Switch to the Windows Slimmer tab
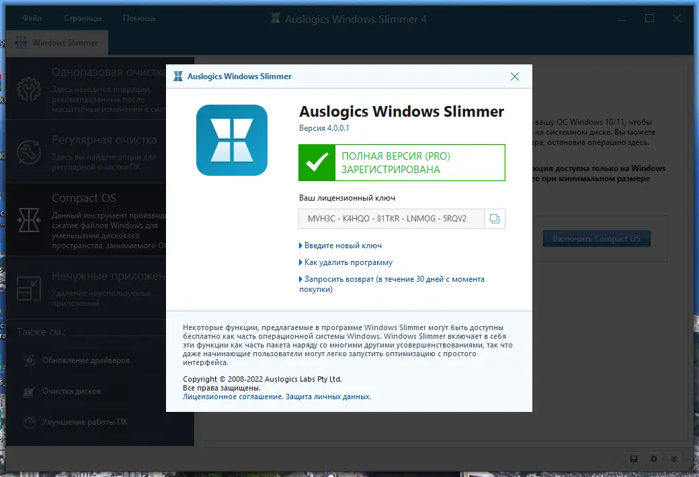 coord(57,43)
